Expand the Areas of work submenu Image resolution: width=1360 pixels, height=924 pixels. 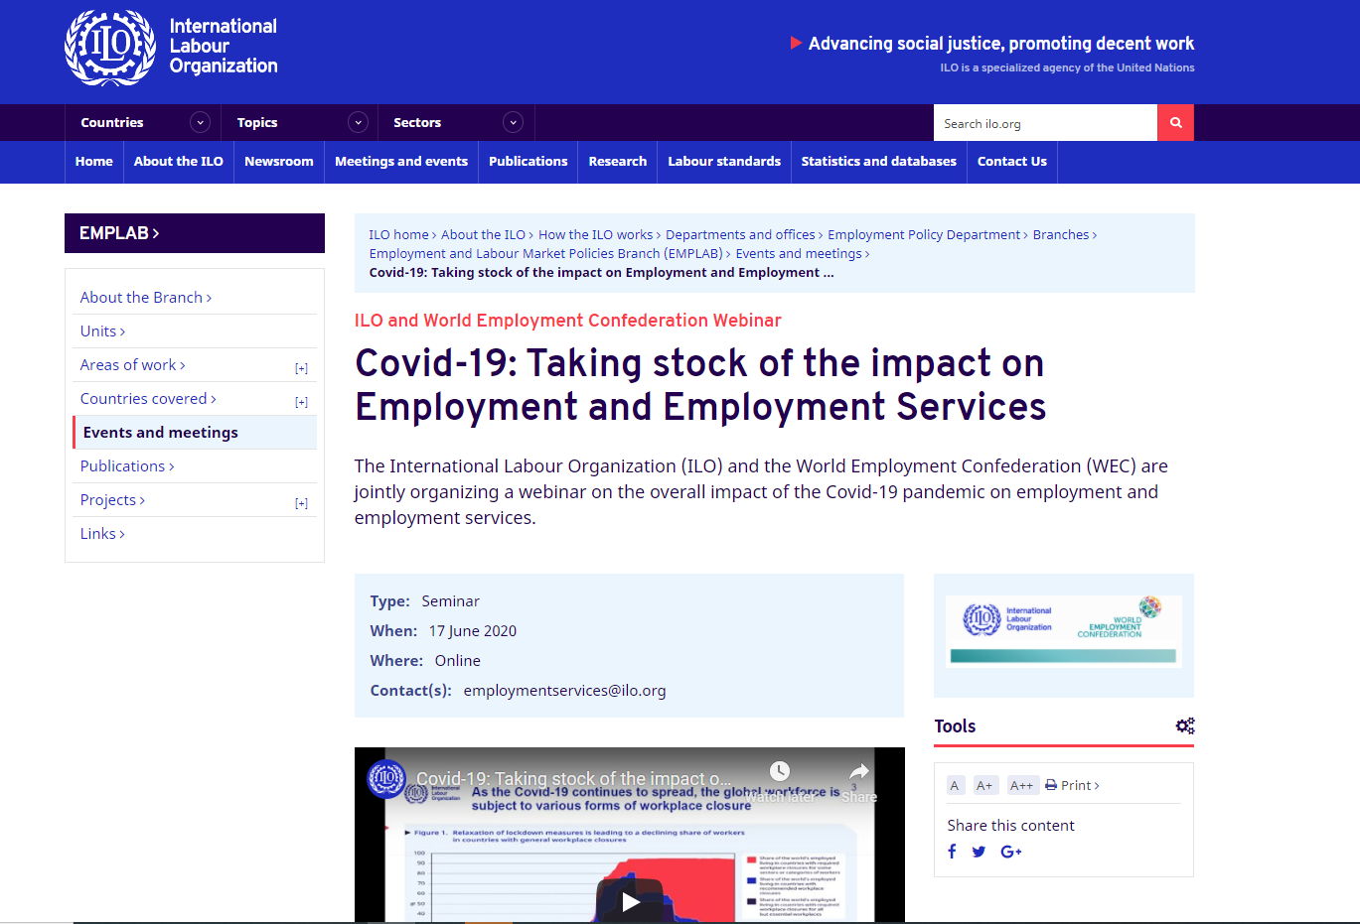click(x=301, y=368)
